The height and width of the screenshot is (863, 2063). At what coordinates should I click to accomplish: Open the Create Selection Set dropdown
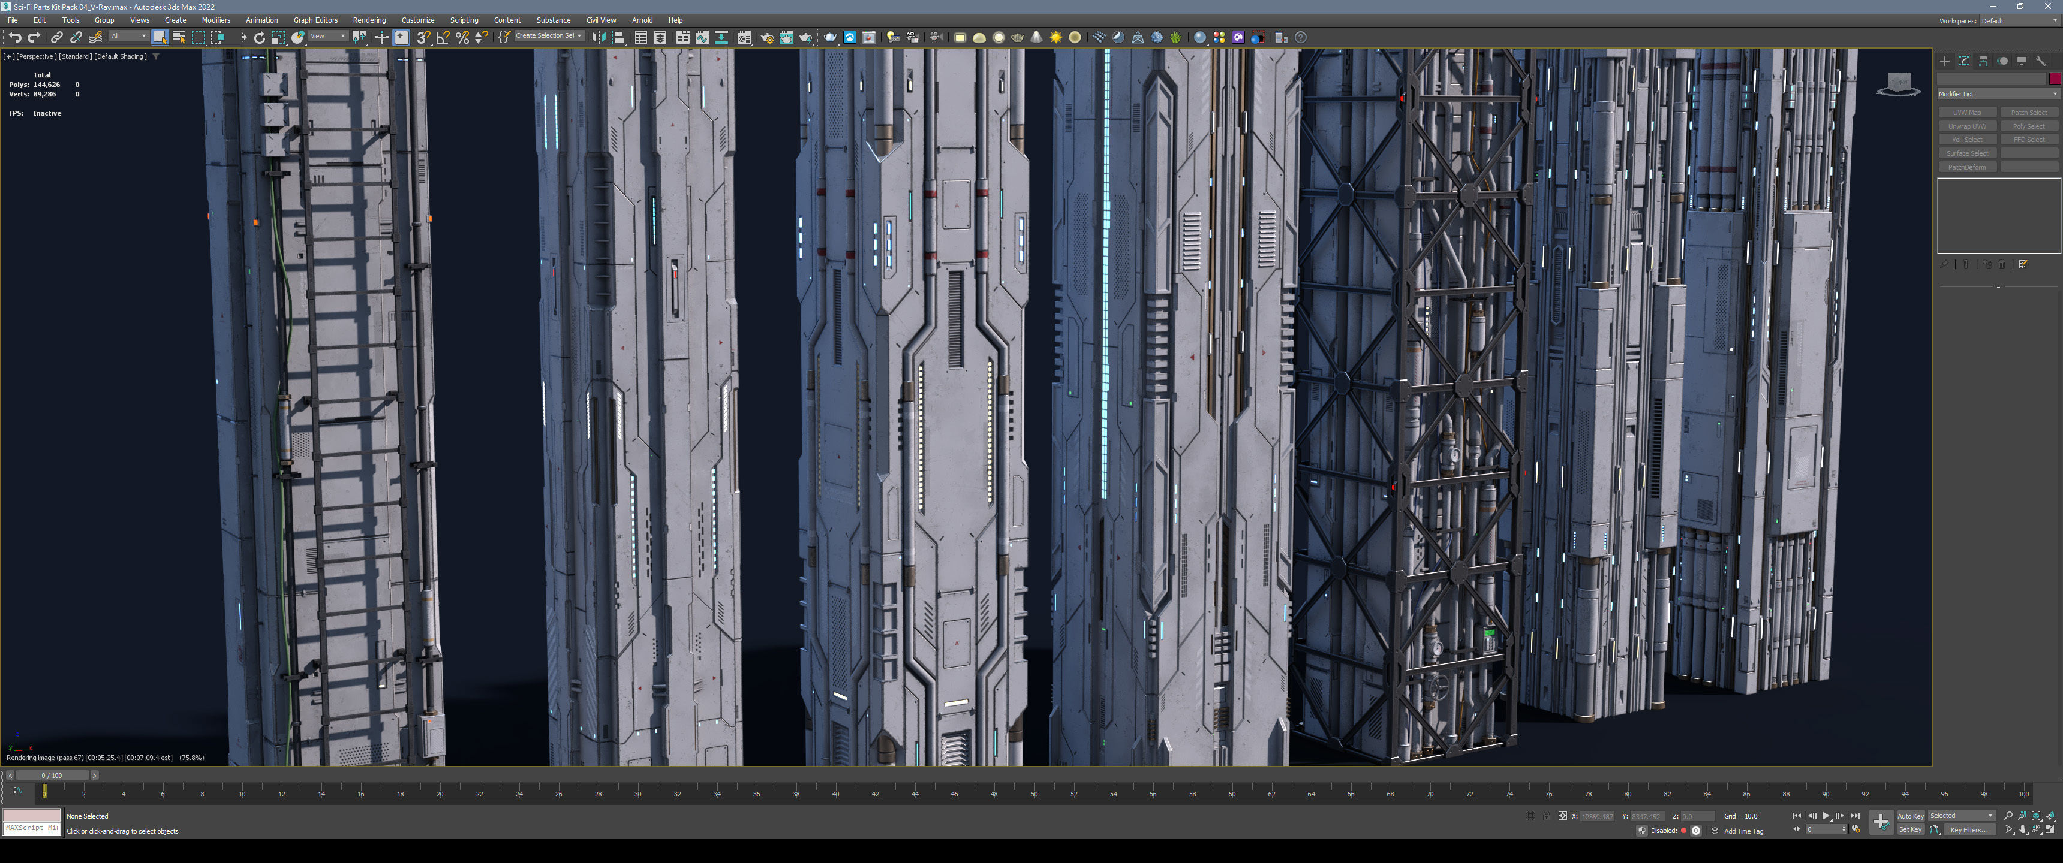coord(549,36)
